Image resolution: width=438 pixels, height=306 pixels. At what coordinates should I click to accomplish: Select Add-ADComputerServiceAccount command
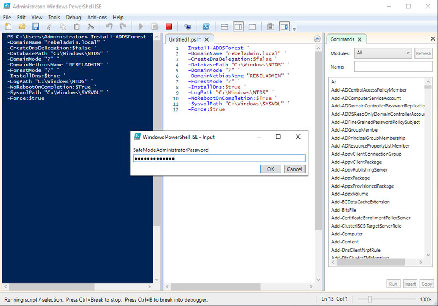[366, 98]
